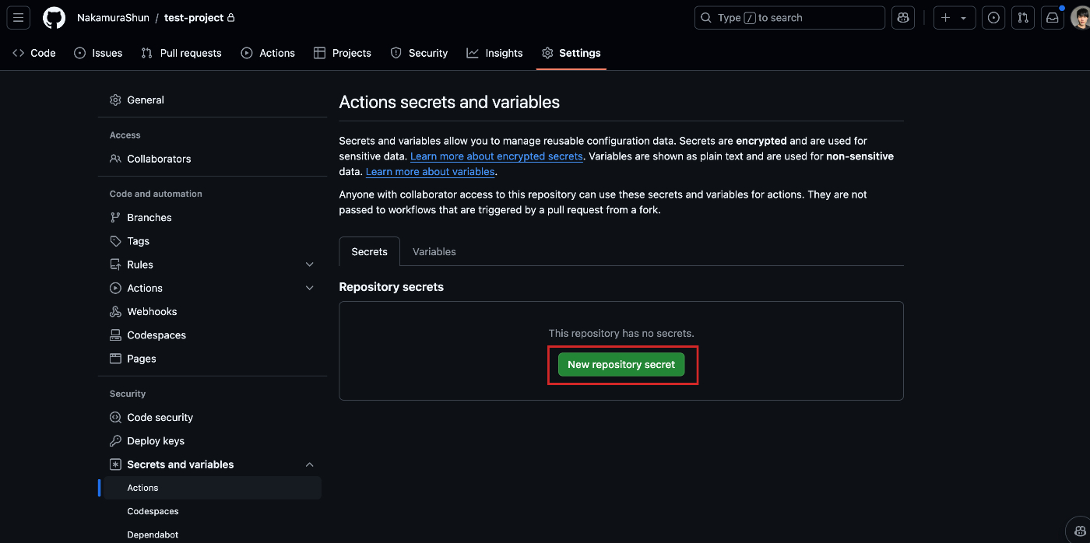This screenshot has height=543, width=1090.
Task: Click the General gear icon
Action: pos(115,100)
